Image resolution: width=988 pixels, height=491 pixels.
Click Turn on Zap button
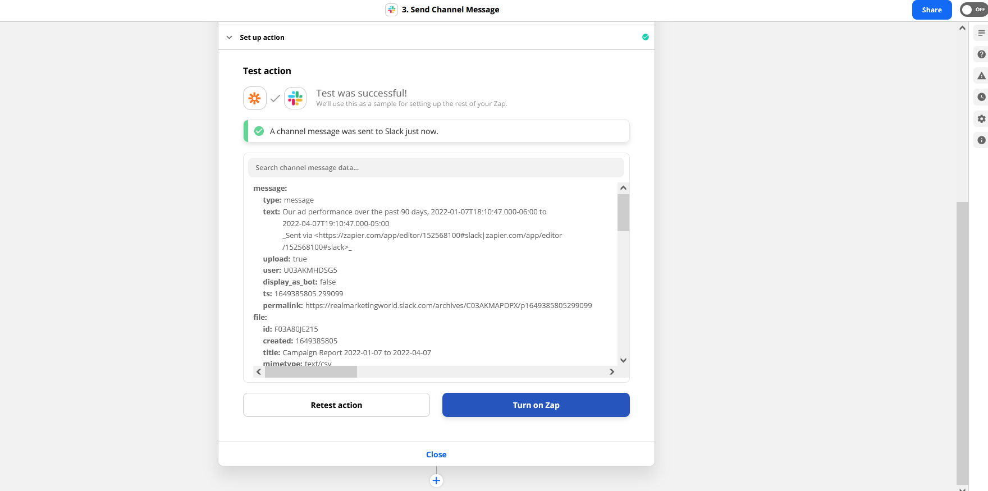pos(536,405)
